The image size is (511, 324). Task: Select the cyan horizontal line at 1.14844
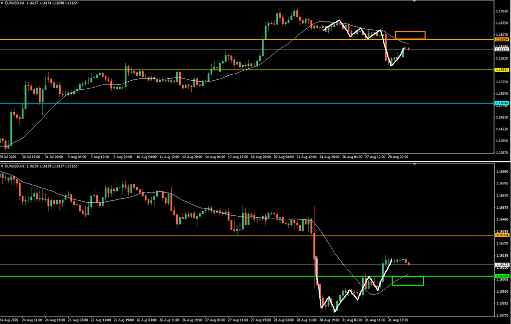click(247, 103)
